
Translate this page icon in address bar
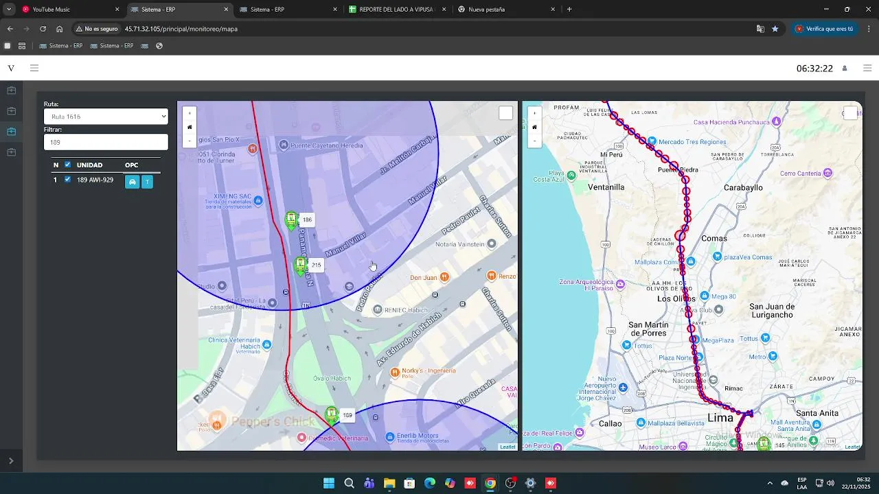(x=760, y=29)
